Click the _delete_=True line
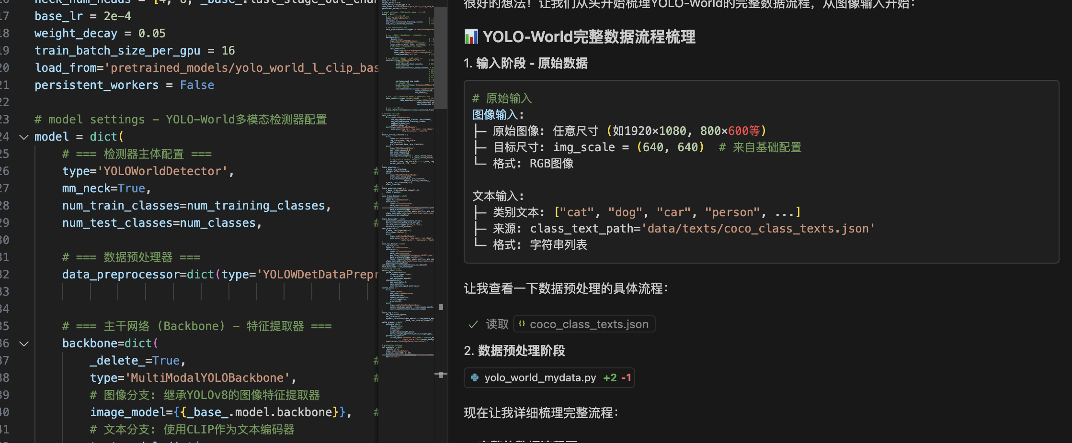 pos(137,361)
